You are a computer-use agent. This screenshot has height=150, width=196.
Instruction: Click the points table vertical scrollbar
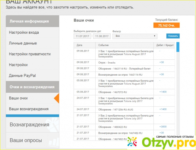[x=178, y=47]
